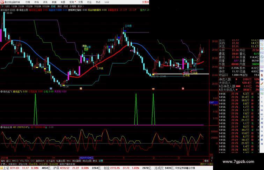264x170 pixels.
Task: Switch chart period to 30分钟
Action: coord(38,6)
